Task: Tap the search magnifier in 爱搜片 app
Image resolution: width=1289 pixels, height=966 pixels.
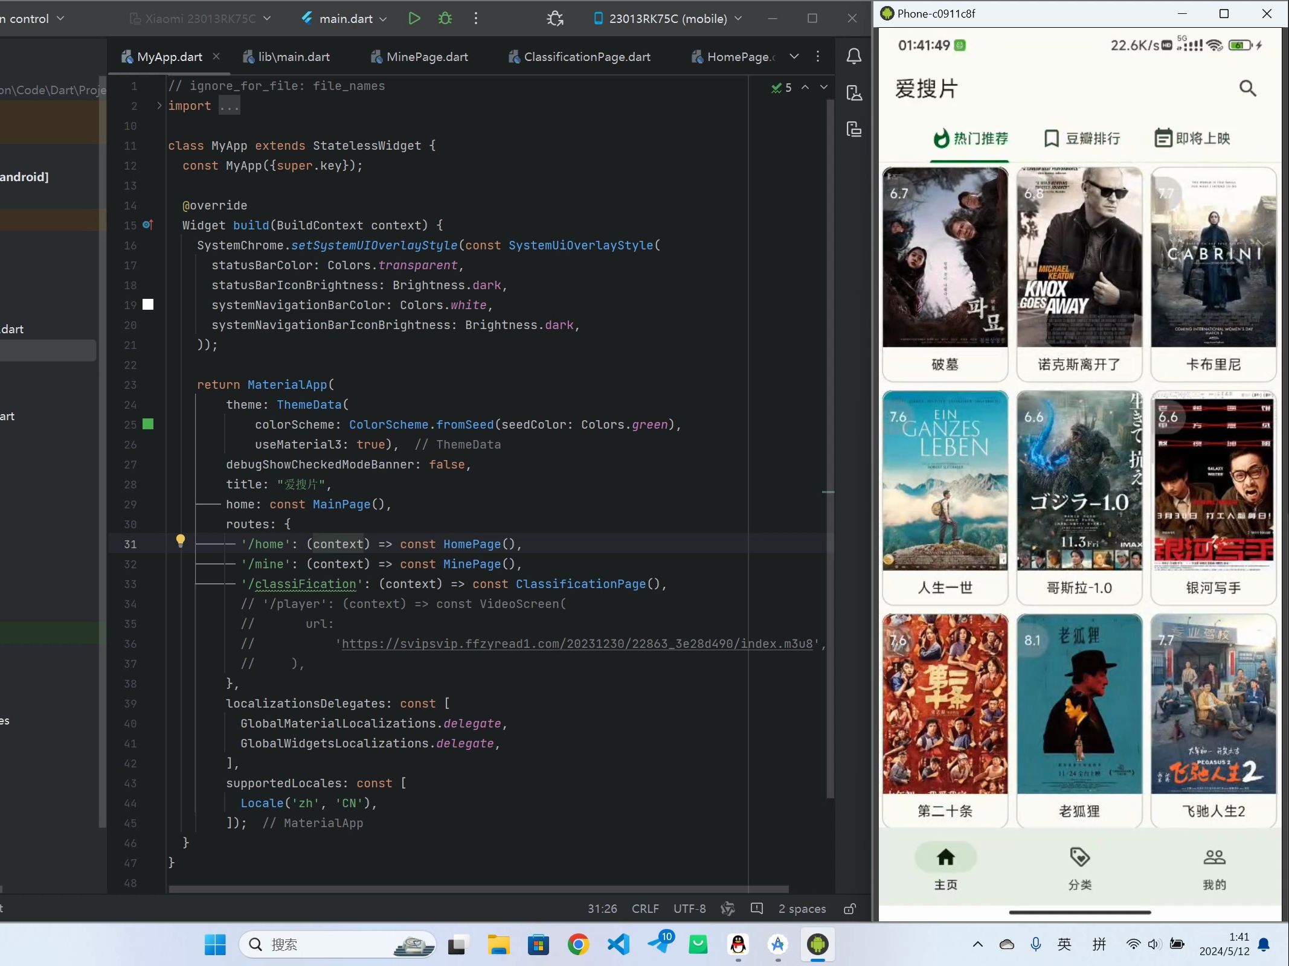Action: tap(1247, 89)
